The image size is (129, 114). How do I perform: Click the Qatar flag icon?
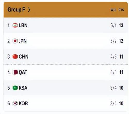click(15, 72)
